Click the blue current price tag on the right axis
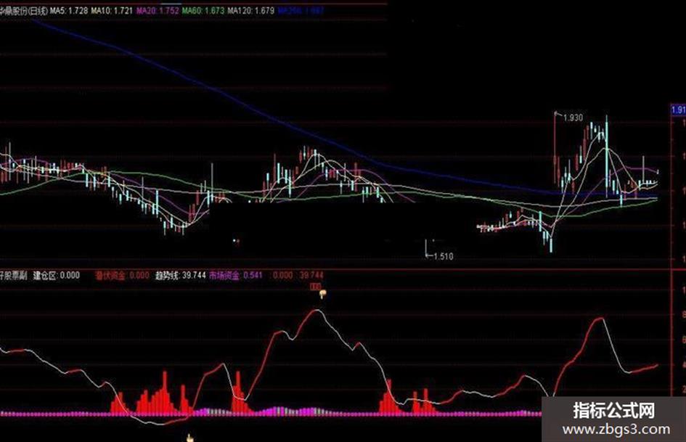 click(679, 110)
